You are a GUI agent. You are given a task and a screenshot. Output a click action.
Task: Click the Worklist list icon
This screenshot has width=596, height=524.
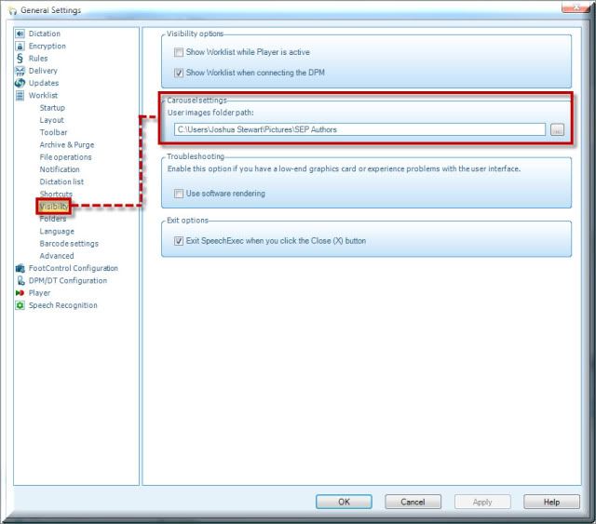coord(20,95)
